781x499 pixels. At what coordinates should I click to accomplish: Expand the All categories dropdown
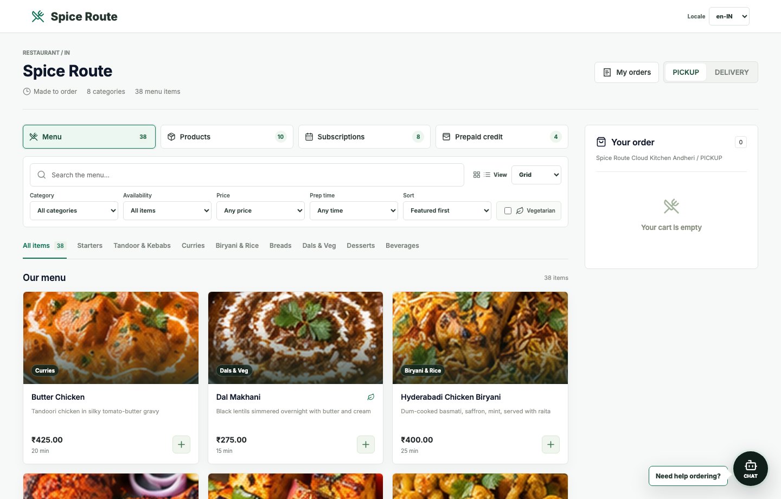pos(74,210)
